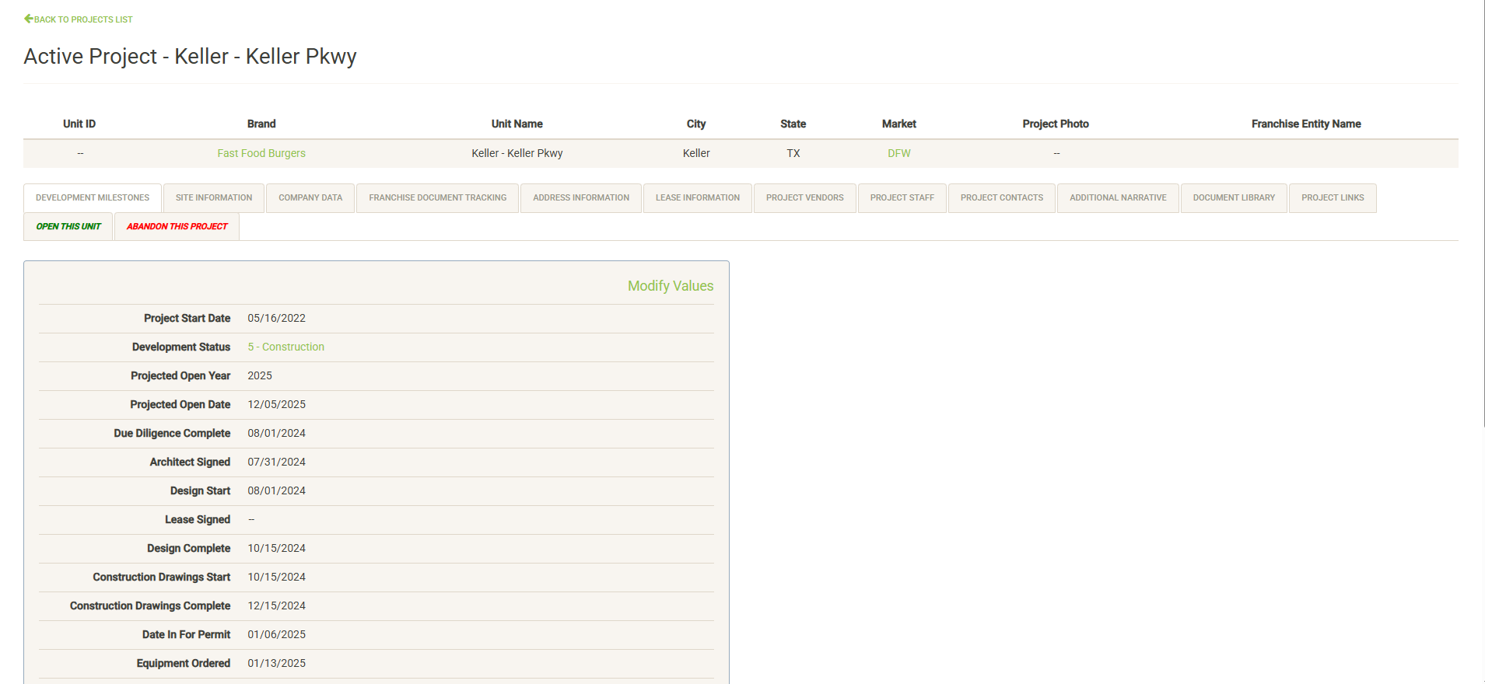Switch to the Project Contacts tab
Screen dimensions: 1485x684
click(1001, 198)
